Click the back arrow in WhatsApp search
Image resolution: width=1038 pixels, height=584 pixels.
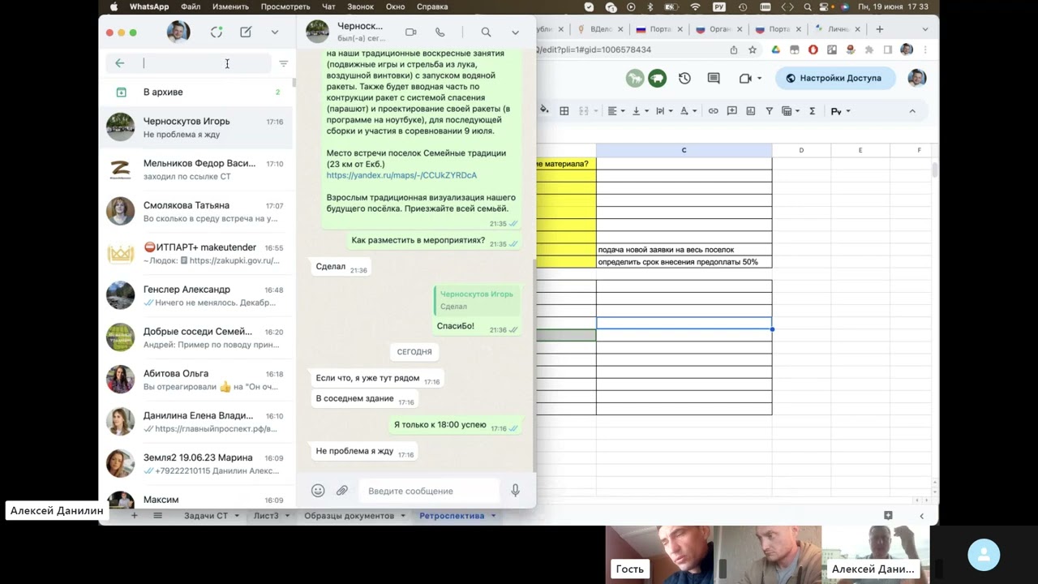120,63
